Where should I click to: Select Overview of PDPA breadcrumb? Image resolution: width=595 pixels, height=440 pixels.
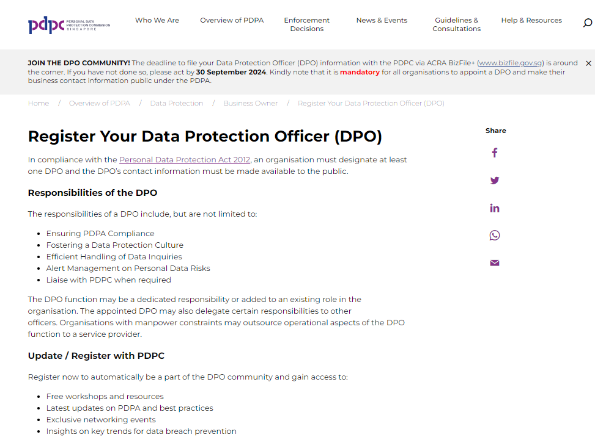click(x=100, y=103)
